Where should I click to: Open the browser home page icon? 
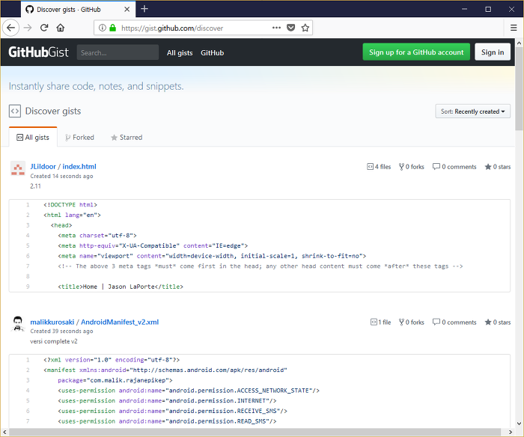(61, 28)
